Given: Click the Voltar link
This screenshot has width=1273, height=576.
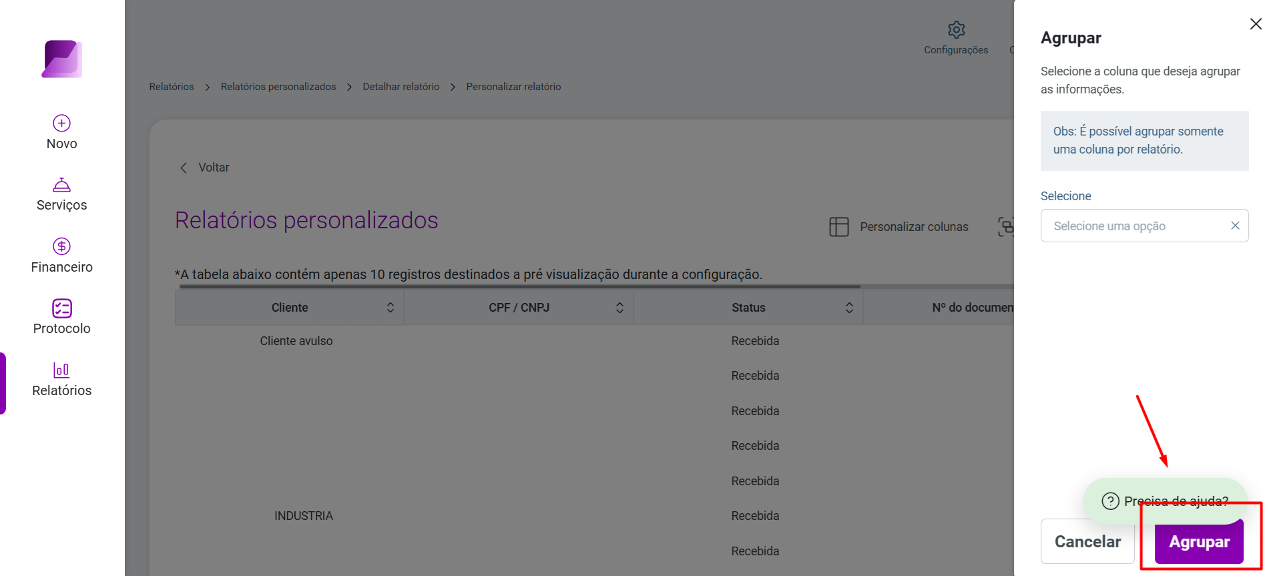Looking at the screenshot, I should point(214,168).
